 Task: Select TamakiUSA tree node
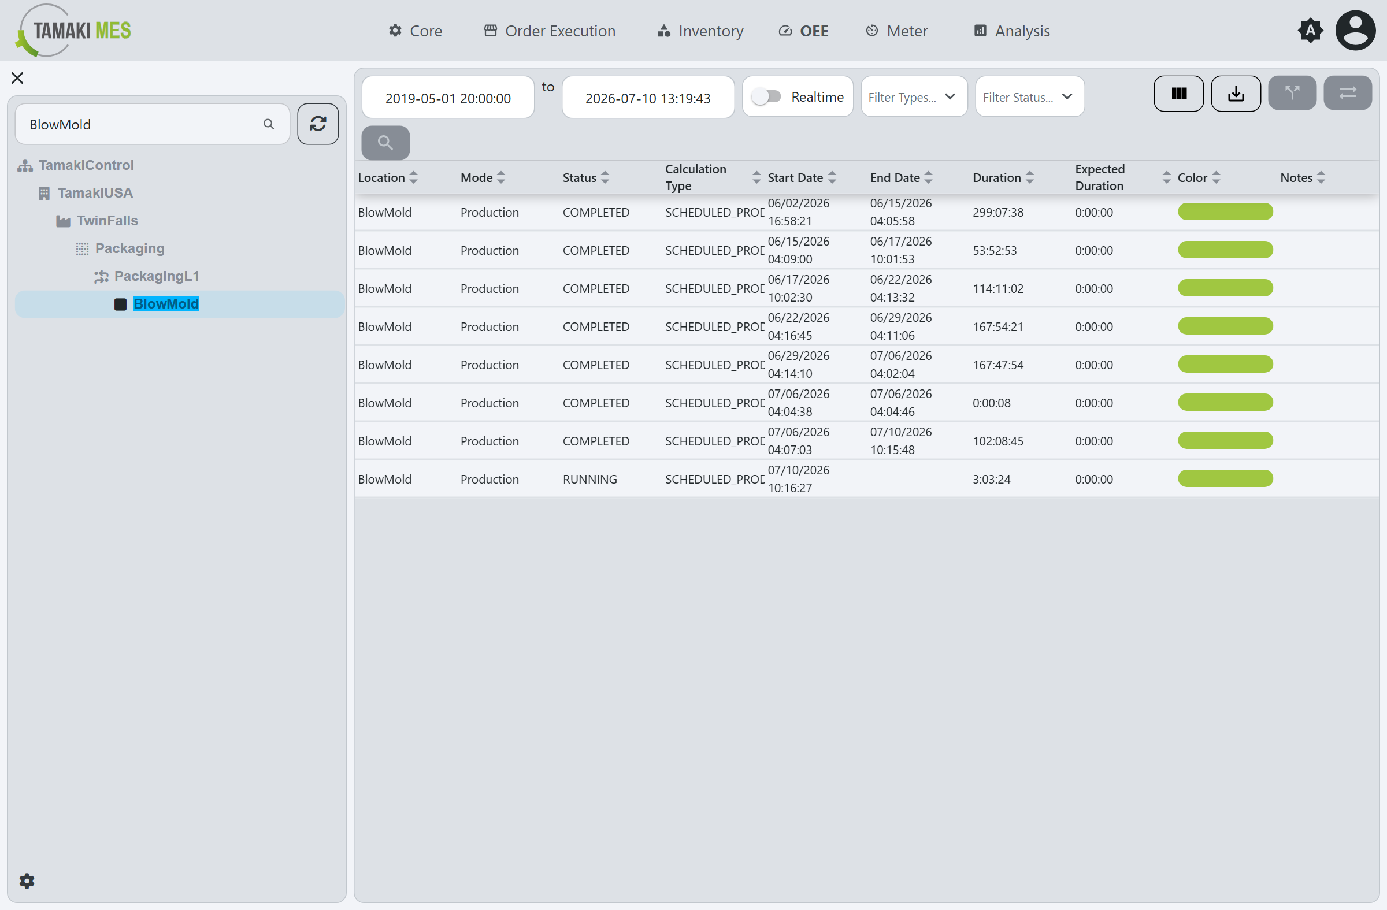click(95, 193)
